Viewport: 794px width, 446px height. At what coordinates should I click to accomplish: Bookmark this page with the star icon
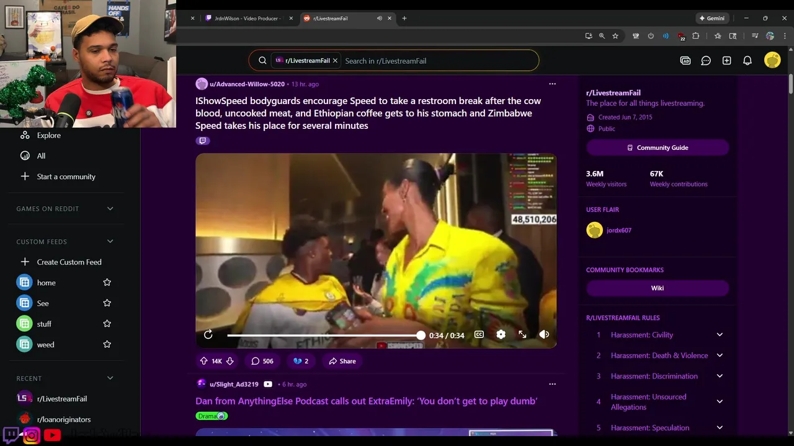click(x=615, y=36)
